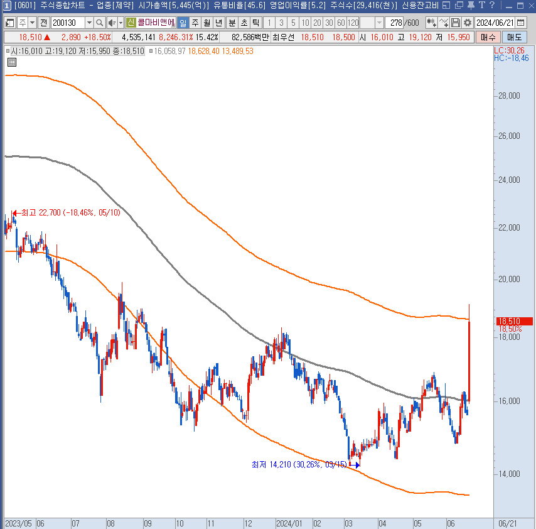The height and width of the screenshot is (529, 536).
Task: Click the detach window icon in title bar
Action: (459, 5)
